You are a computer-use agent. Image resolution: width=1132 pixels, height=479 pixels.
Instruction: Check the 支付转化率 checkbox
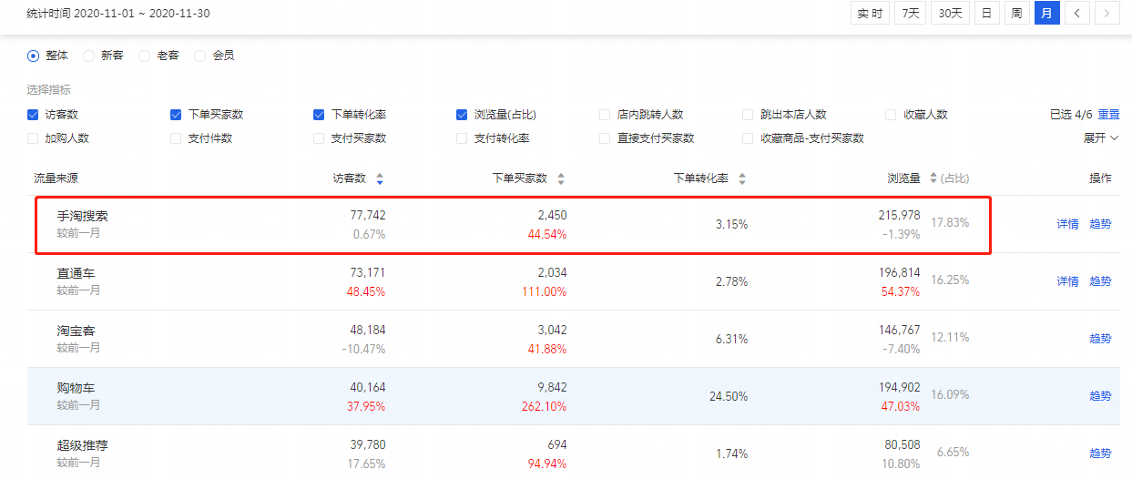point(462,138)
